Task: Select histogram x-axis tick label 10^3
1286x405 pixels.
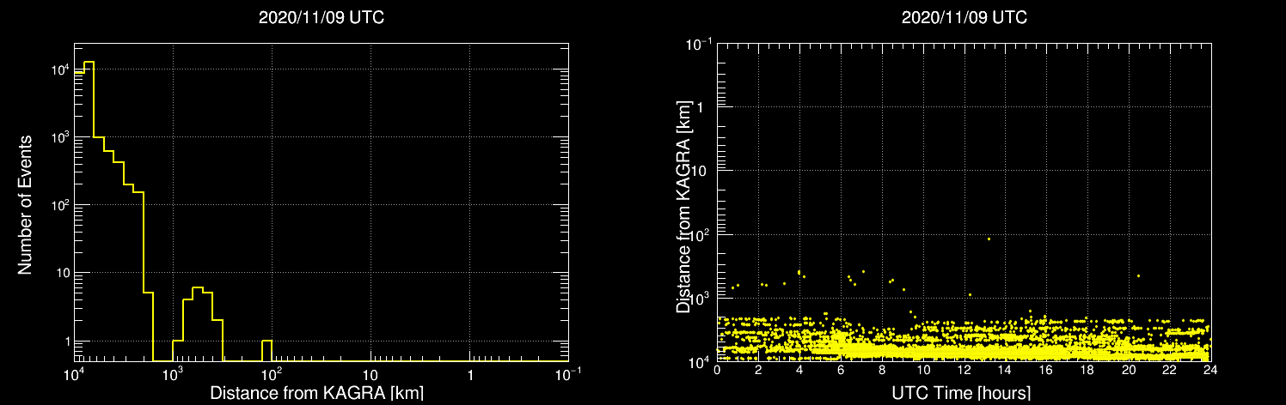Action: (174, 374)
